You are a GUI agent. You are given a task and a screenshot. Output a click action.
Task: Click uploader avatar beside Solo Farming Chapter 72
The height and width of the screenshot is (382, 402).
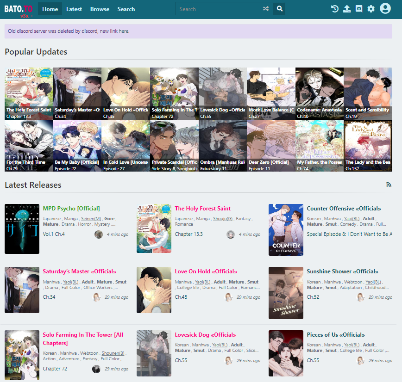pos(96,369)
